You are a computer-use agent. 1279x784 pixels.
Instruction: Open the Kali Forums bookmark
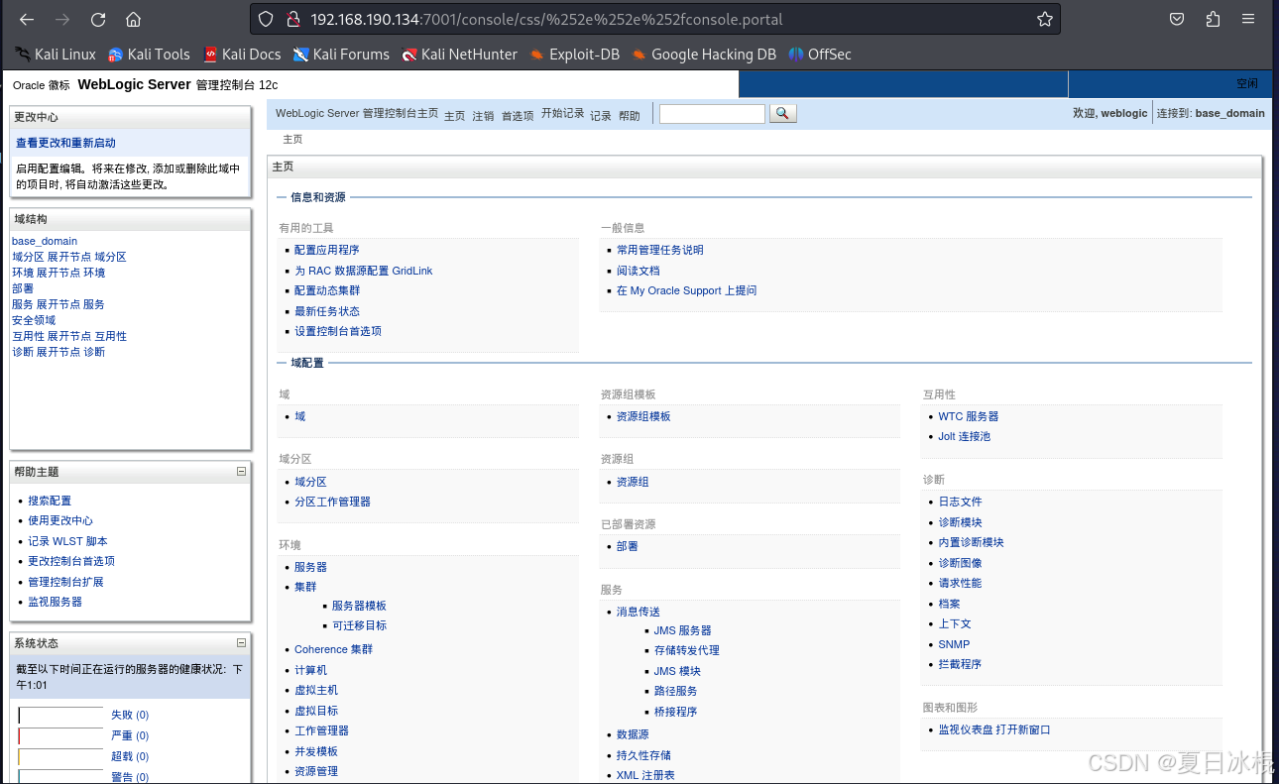coord(341,55)
